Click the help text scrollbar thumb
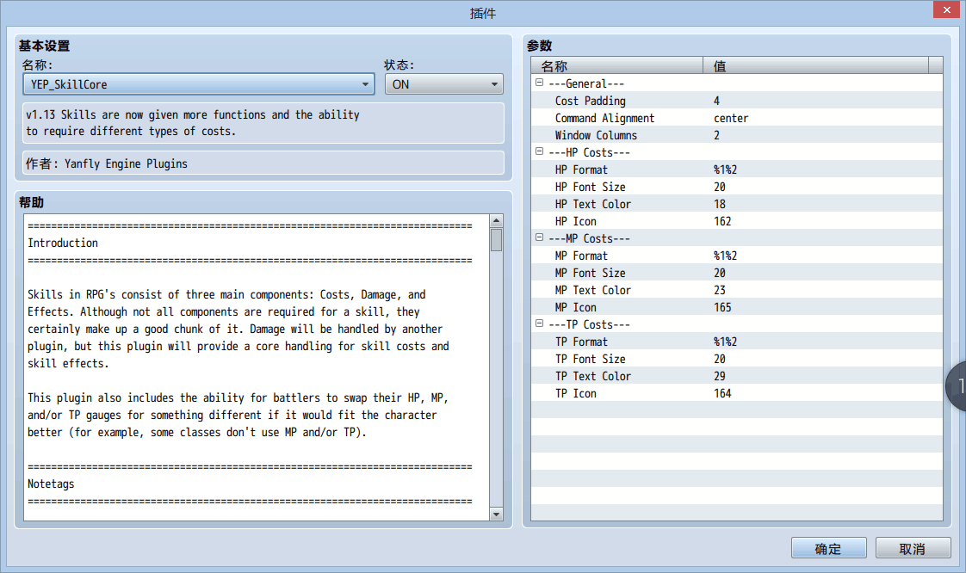The height and width of the screenshot is (573, 966). 496,240
